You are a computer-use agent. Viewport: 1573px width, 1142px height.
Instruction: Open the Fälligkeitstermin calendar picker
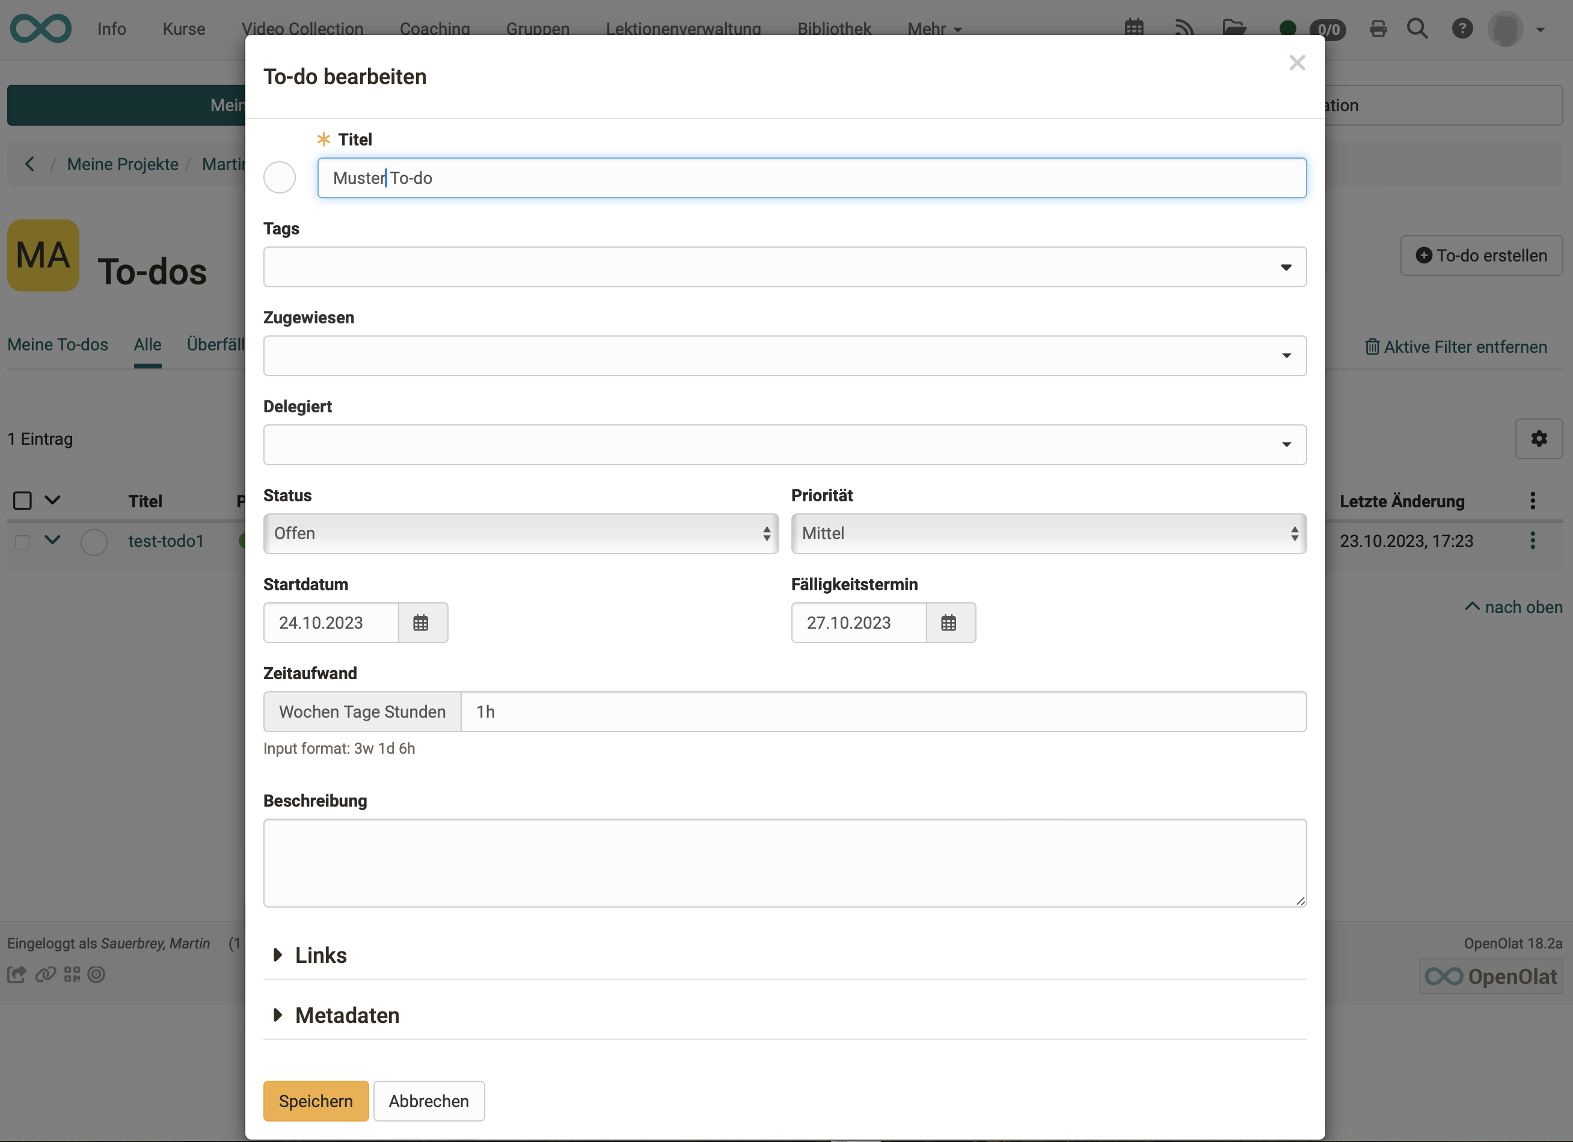(949, 623)
